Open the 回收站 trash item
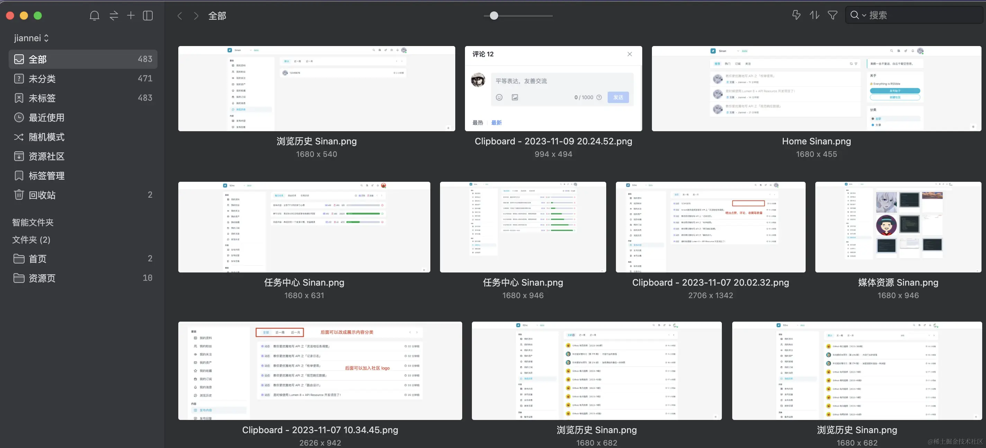Viewport: 986px width, 448px height. [x=42, y=195]
